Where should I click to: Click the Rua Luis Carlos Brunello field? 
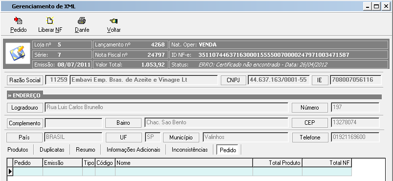tap(166, 107)
